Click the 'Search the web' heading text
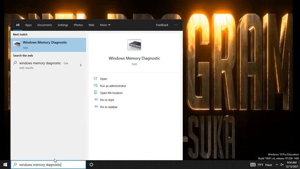The height and width of the screenshot is (169, 300). [x=23, y=55]
